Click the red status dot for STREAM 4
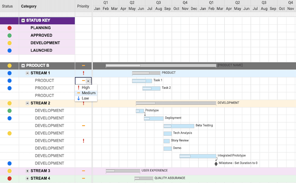296x183 pixels. (x=9, y=178)
